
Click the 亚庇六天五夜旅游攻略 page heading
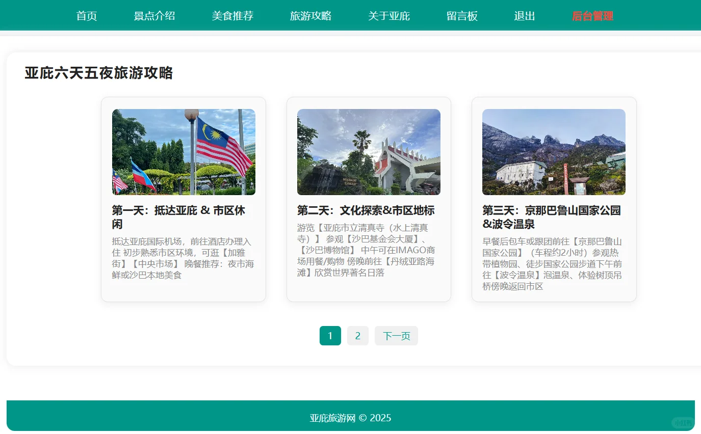(x=98, y=73)
